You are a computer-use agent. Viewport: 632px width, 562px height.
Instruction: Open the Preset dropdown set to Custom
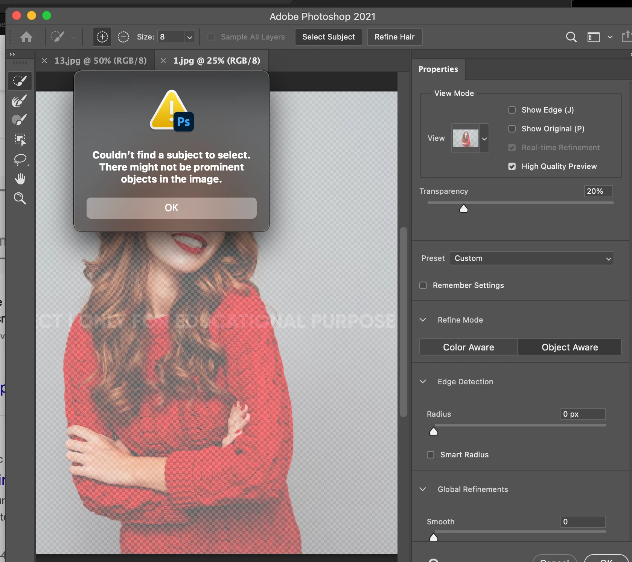click(531, 258)
